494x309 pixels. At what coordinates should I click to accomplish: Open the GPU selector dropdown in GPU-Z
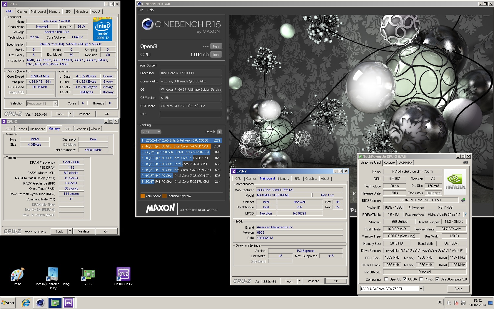coord(392,289)
